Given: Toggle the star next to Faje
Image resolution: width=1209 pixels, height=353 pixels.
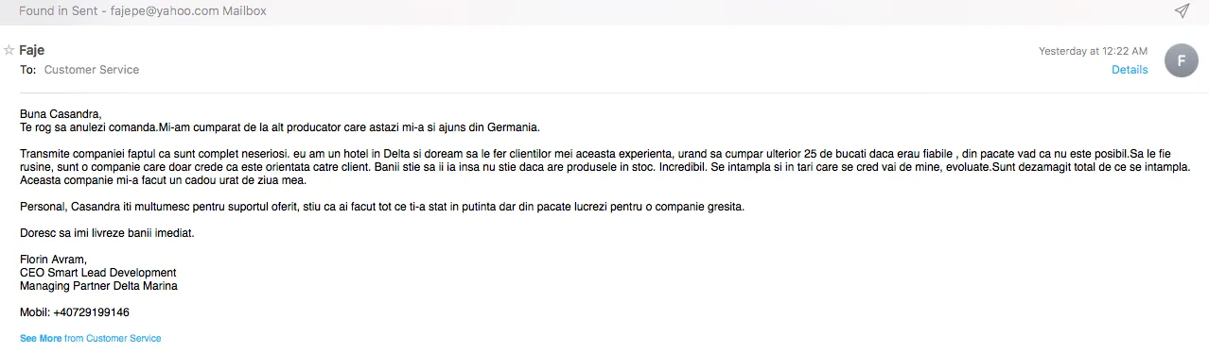Looking at the screenshot, I should 9,50.
